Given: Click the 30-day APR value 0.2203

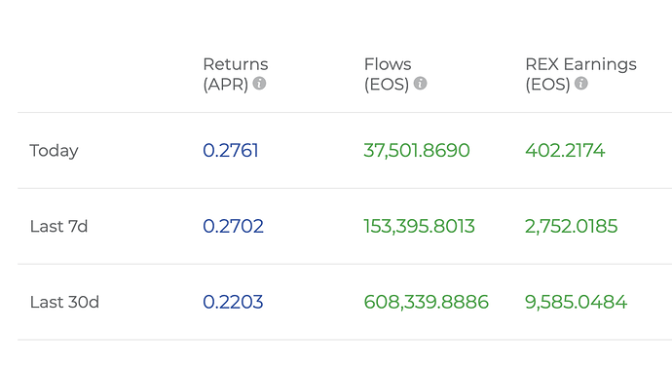Looking at the screenshot, I should pyautogui.click(x=233, y=302).
